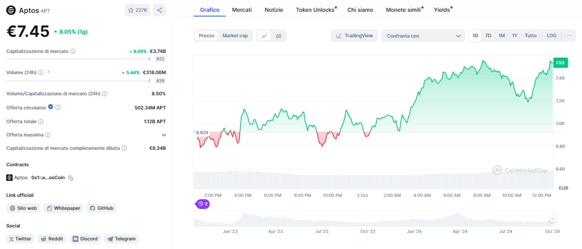
Task: Select the 7D time range
Action: coord(488,36)
